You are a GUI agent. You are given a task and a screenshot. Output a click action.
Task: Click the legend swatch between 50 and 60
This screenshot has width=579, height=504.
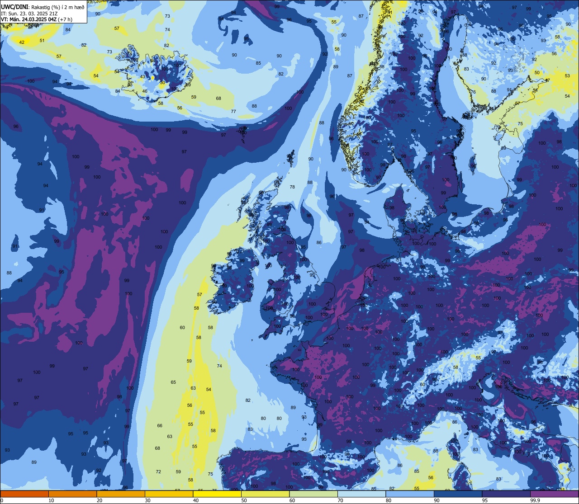265,494
